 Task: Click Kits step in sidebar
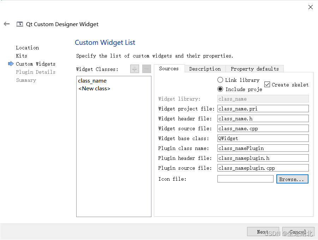click(22, 56)
